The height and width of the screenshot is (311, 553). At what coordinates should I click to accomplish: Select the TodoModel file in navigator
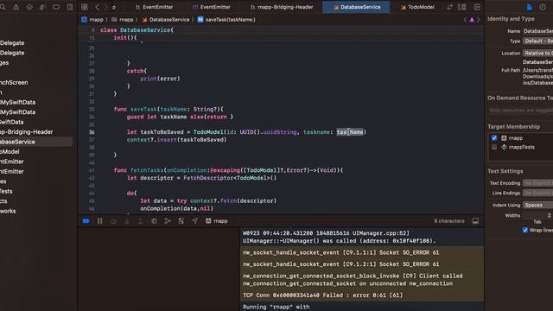[10, 152]
